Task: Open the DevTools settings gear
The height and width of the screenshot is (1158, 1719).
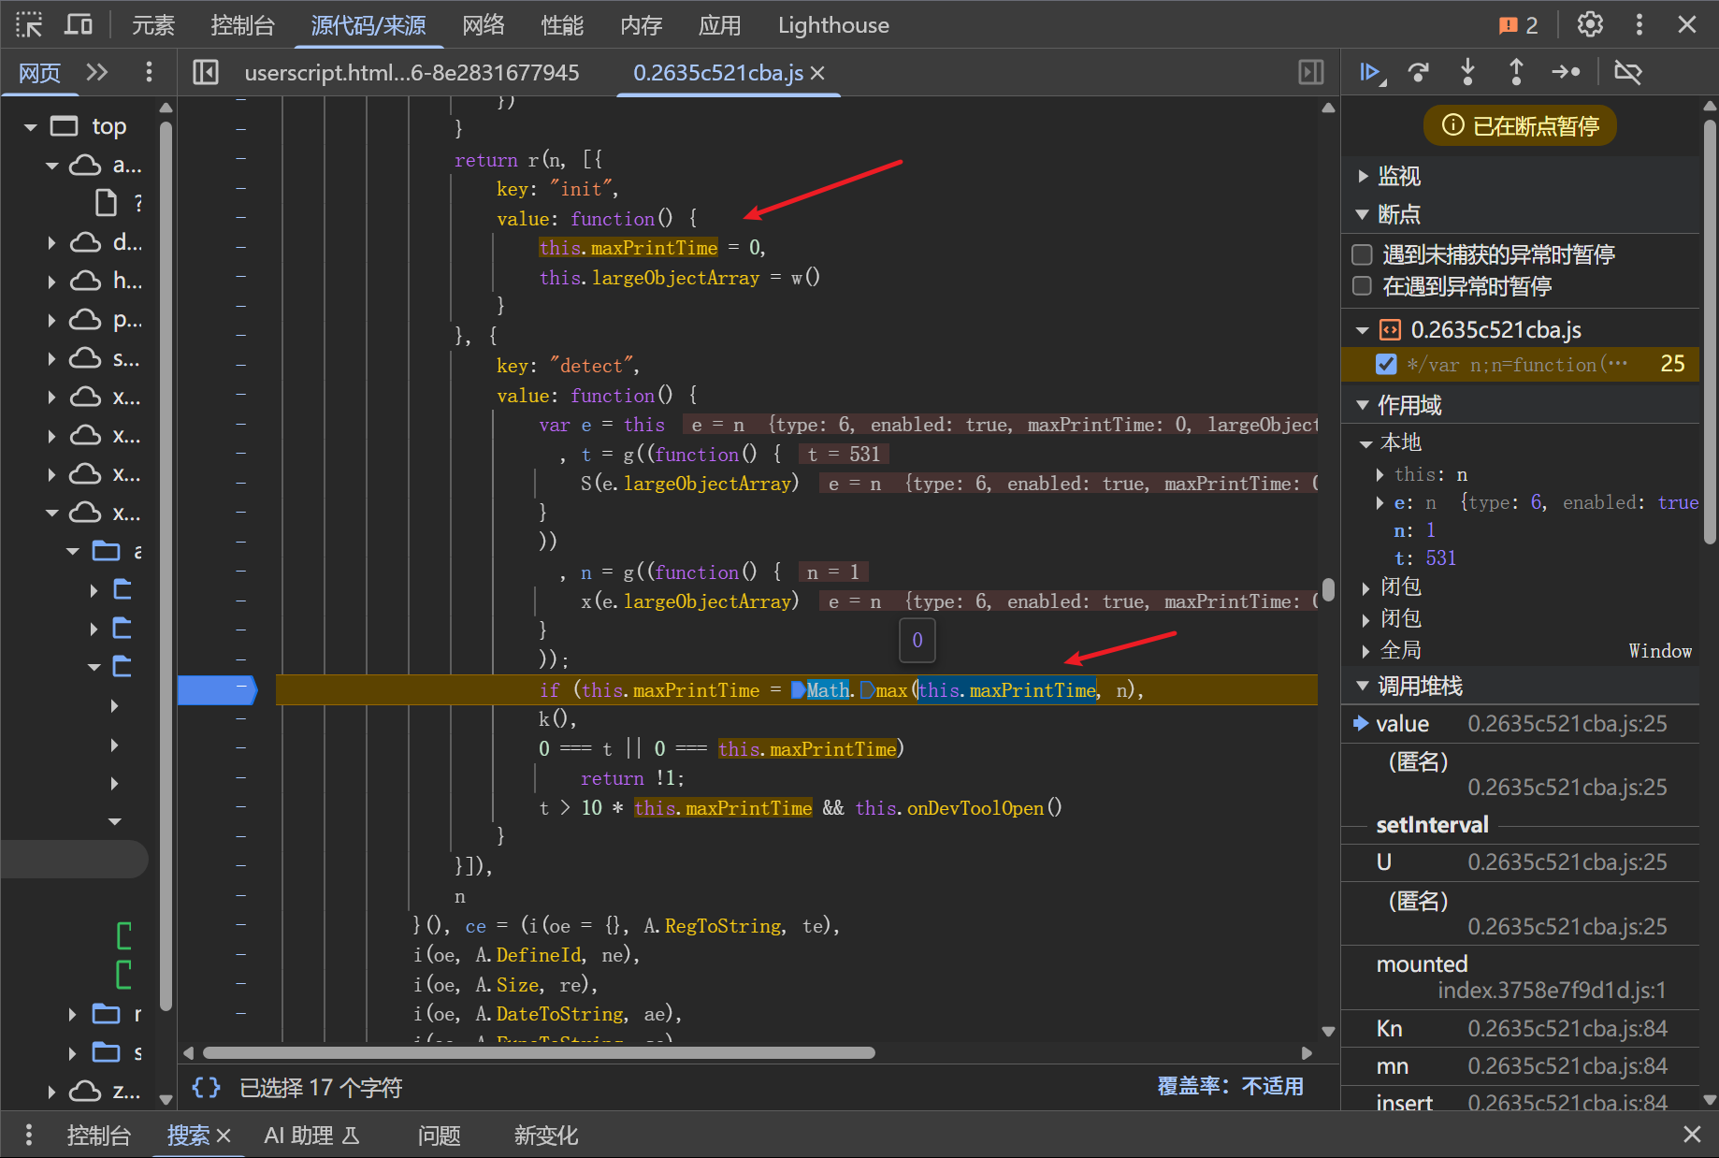Action: [1590, 24]
